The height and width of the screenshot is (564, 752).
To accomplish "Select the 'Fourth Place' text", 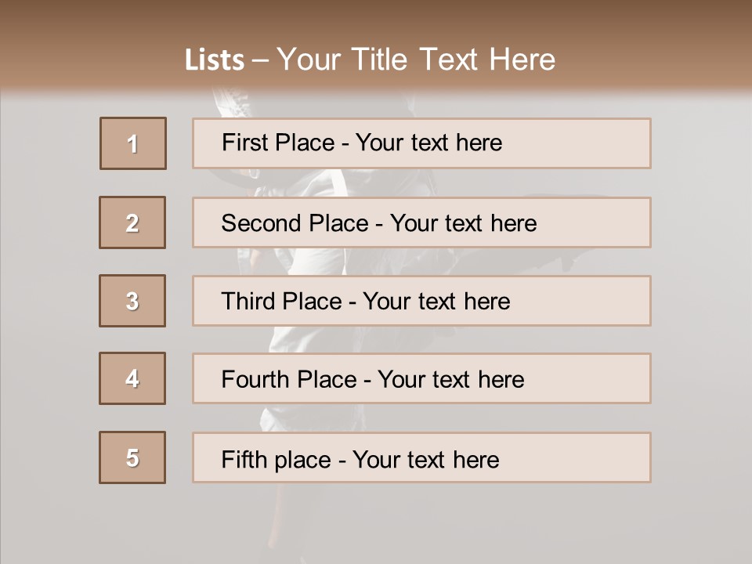I will 288,380.
